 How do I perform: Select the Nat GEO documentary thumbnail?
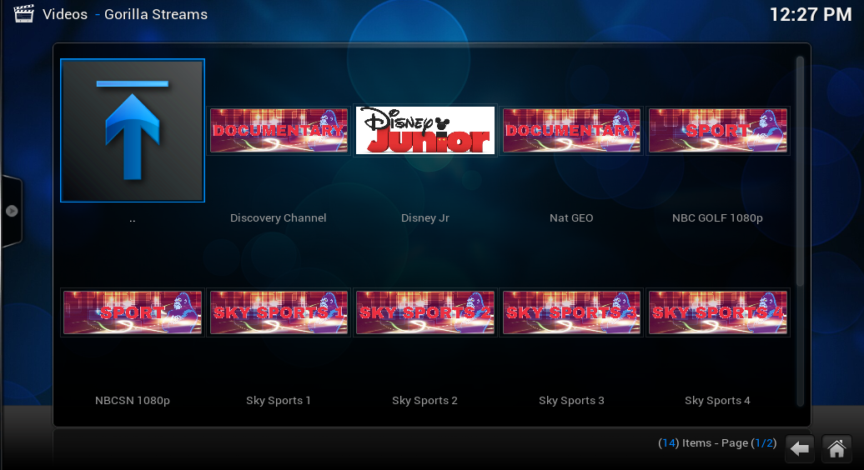(x=571, y=131)
